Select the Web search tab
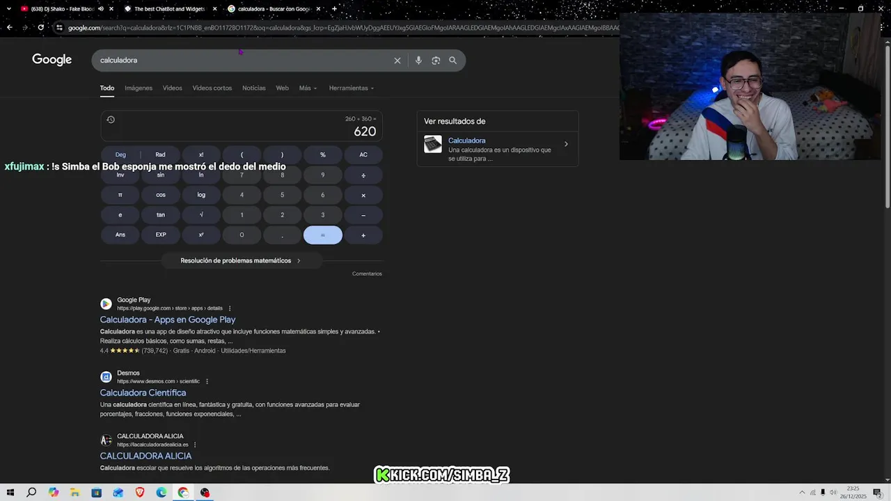The image size is (891, 501). (x=282, y=88)
